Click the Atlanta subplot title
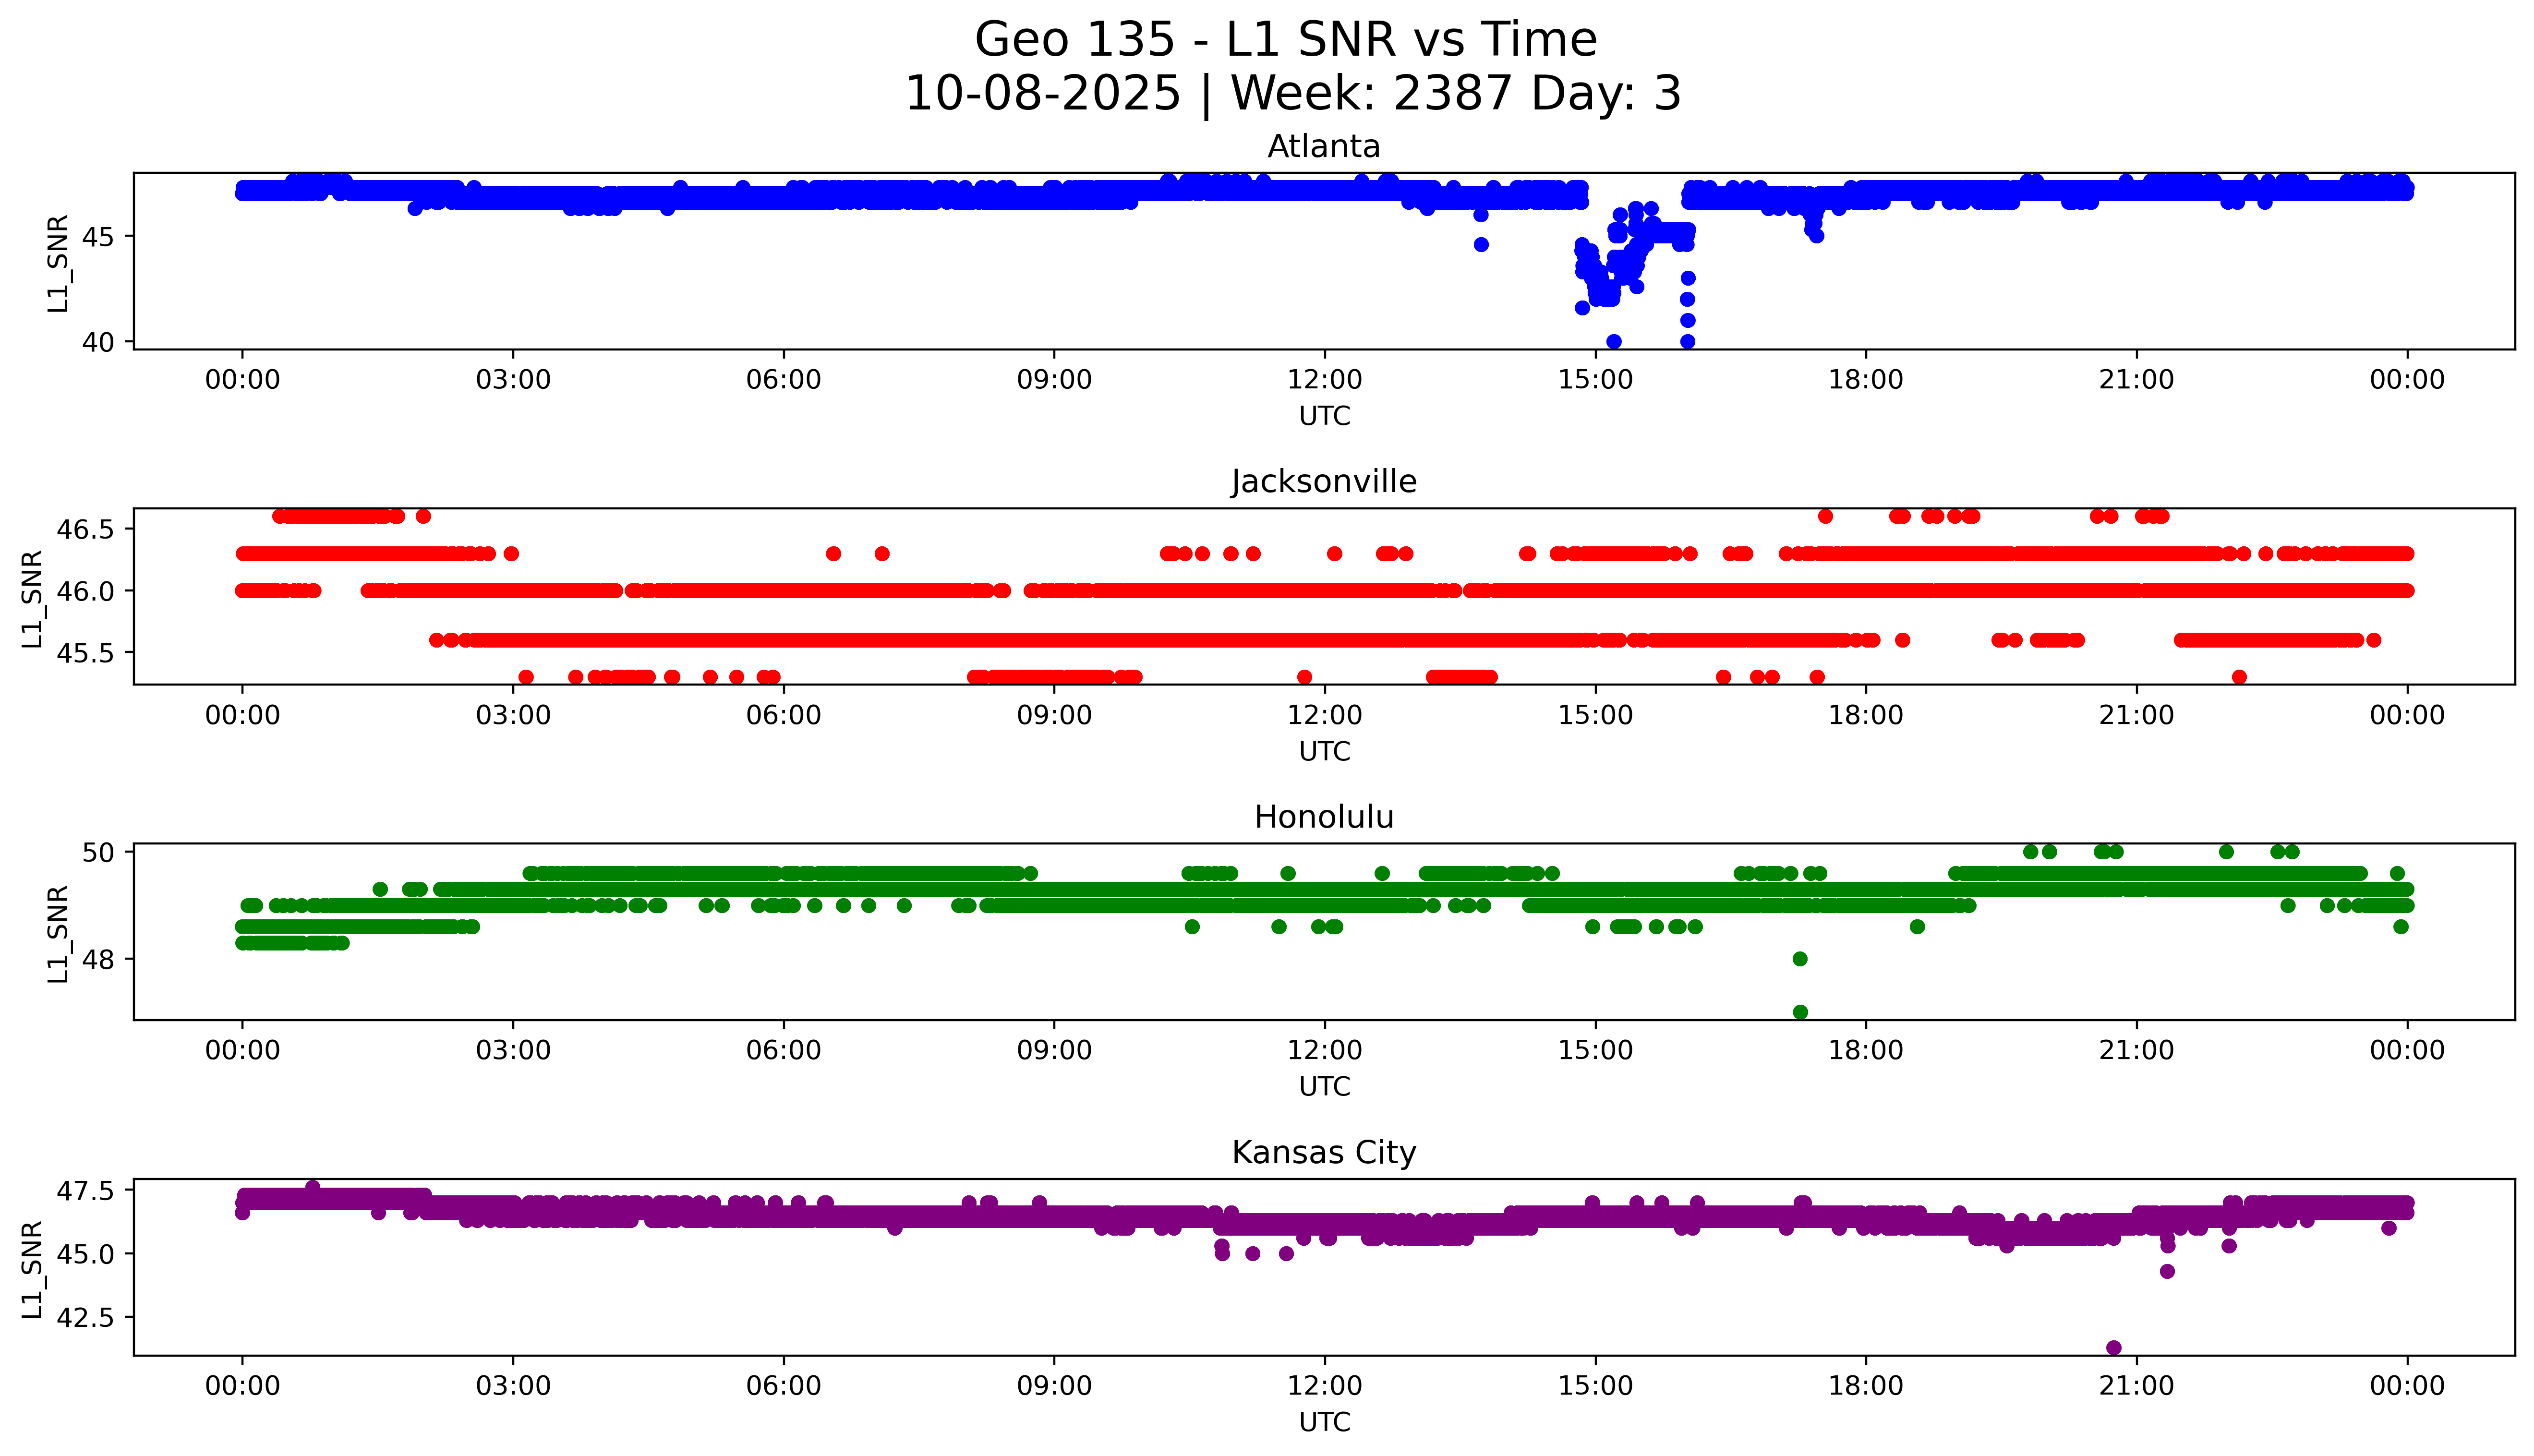Screen dimensions: 2534x1456 coord(1323,147)
